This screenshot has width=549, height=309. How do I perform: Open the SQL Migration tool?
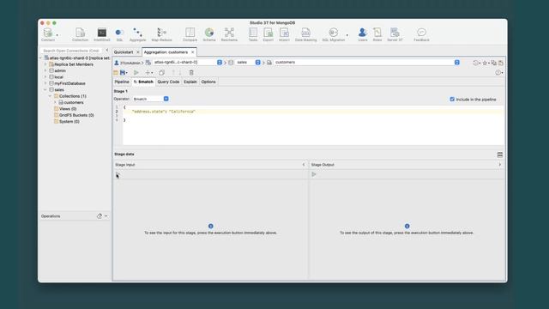pyautogui.click(x=334, y=34)
